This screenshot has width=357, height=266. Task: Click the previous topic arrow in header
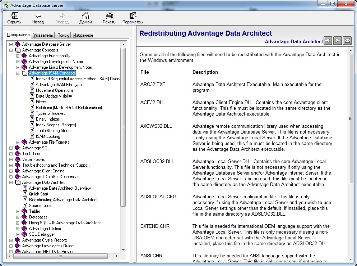click(328, 41)
